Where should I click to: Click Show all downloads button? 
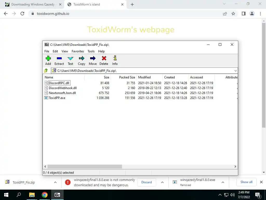[x=246, y=182]
